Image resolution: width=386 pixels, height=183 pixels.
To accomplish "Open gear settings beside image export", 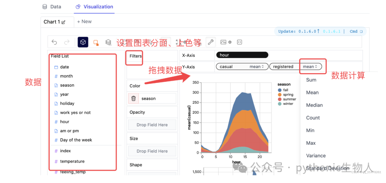I will pyautogui.click(x=230, y=42).
